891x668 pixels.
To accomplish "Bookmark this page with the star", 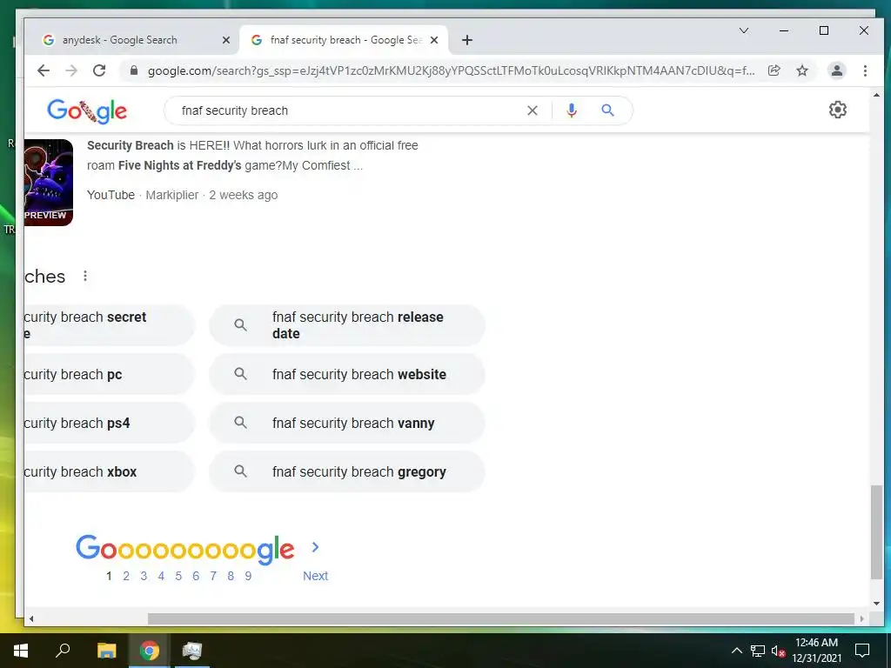I will coord(801,70).
